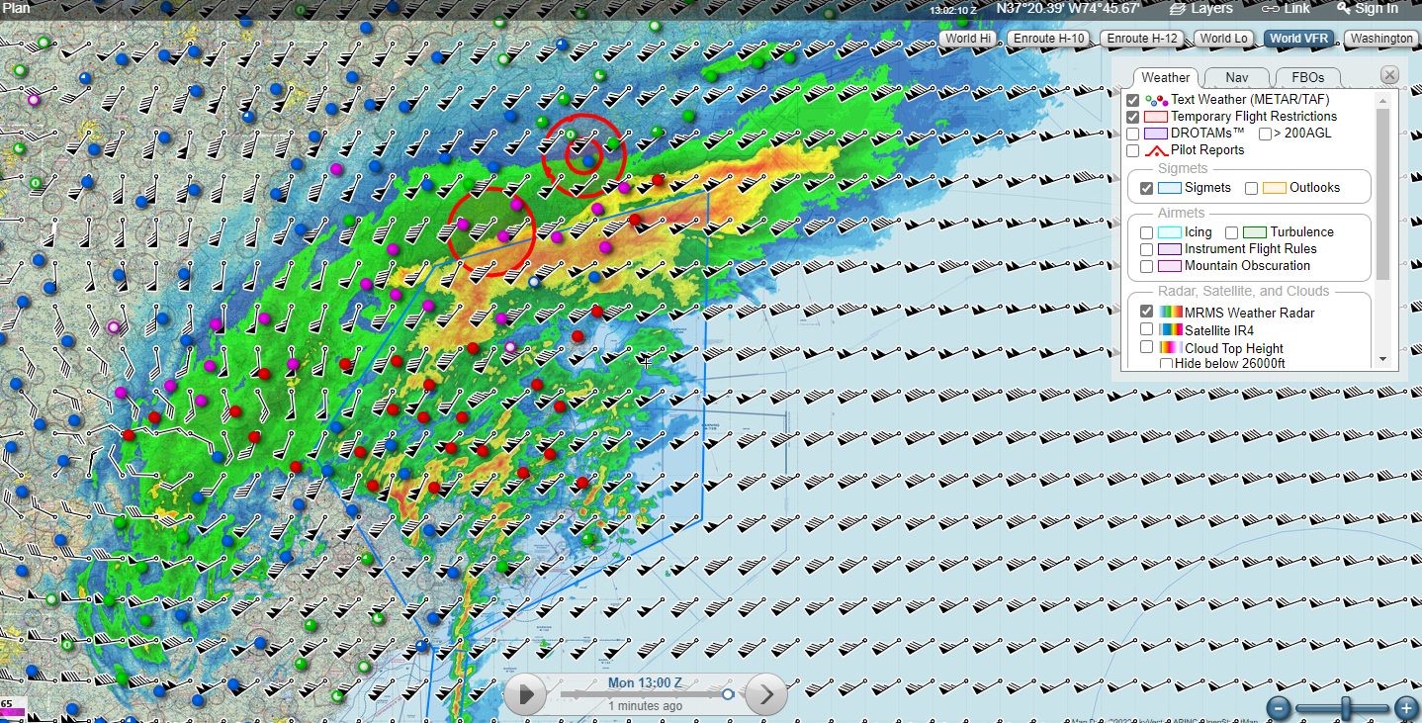Screen dimensions: 1422x723
Task: Click the Link chain icon
Action: 1271,8
